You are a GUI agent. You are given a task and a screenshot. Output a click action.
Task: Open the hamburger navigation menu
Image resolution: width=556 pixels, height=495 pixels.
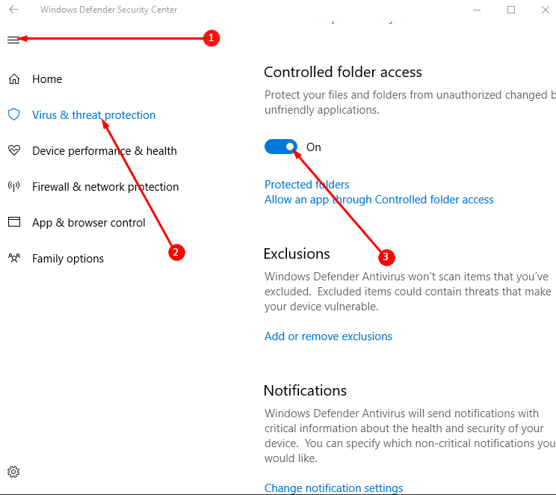pyautogui.click(x=13, y=40)
